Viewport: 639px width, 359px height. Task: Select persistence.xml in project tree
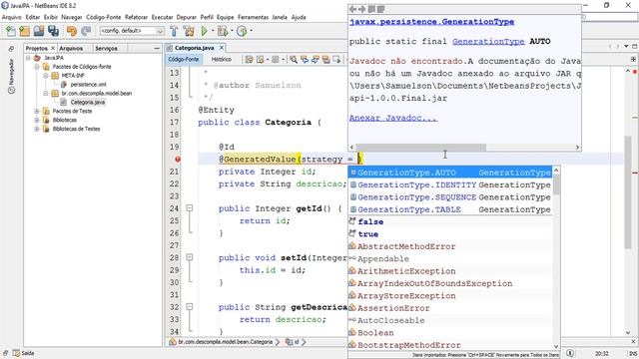pos(88,84)
